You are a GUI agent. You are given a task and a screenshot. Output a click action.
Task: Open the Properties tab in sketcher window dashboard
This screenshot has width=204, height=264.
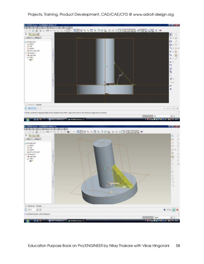39,104
